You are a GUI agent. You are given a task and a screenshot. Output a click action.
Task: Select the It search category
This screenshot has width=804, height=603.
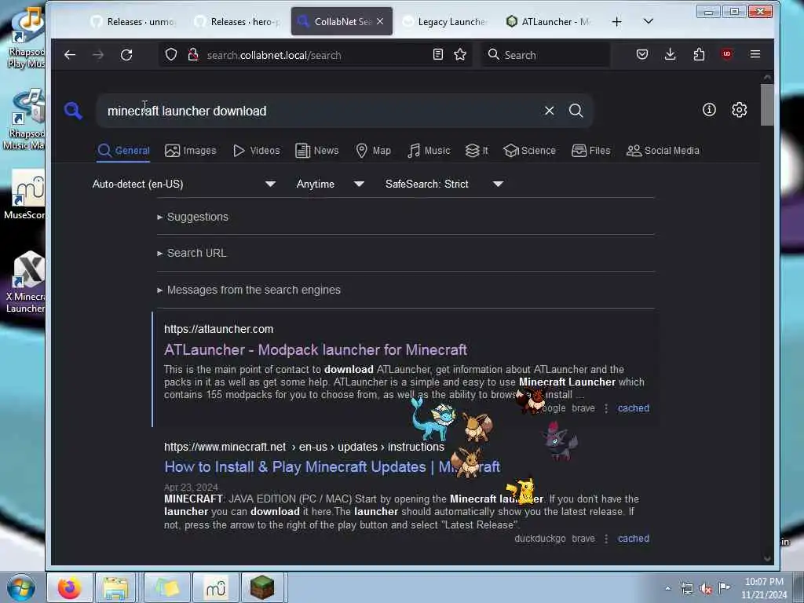click(x=477, y=151)
